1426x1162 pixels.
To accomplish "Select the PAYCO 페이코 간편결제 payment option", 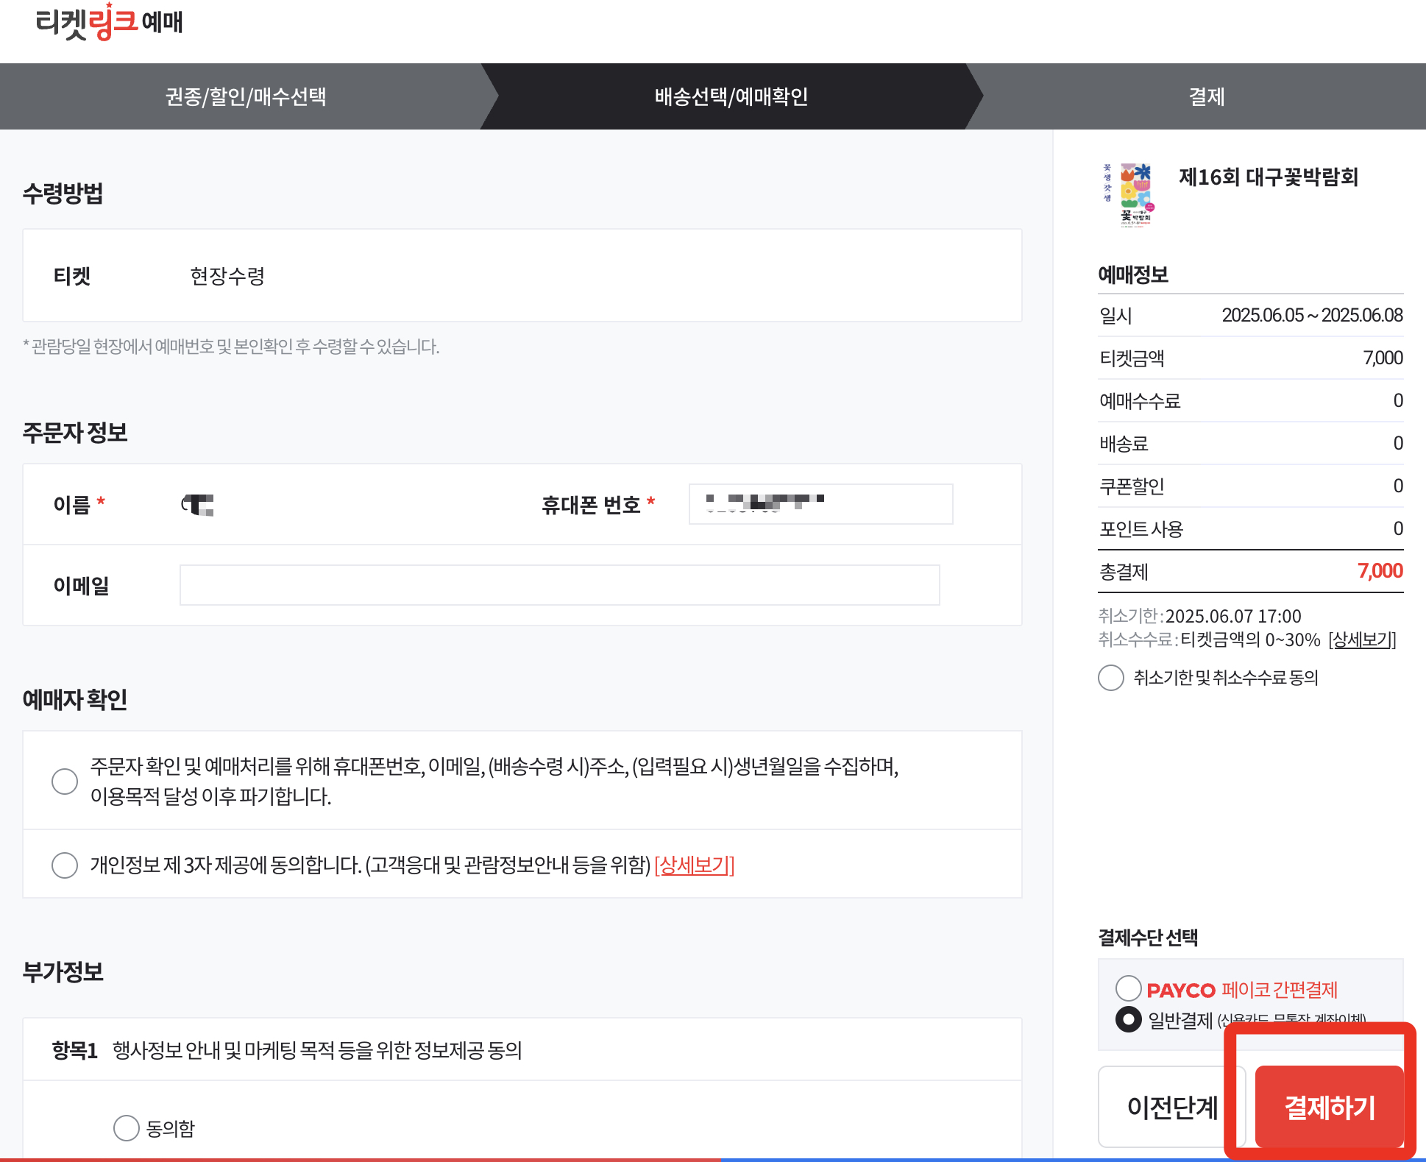I will 1128,989.
